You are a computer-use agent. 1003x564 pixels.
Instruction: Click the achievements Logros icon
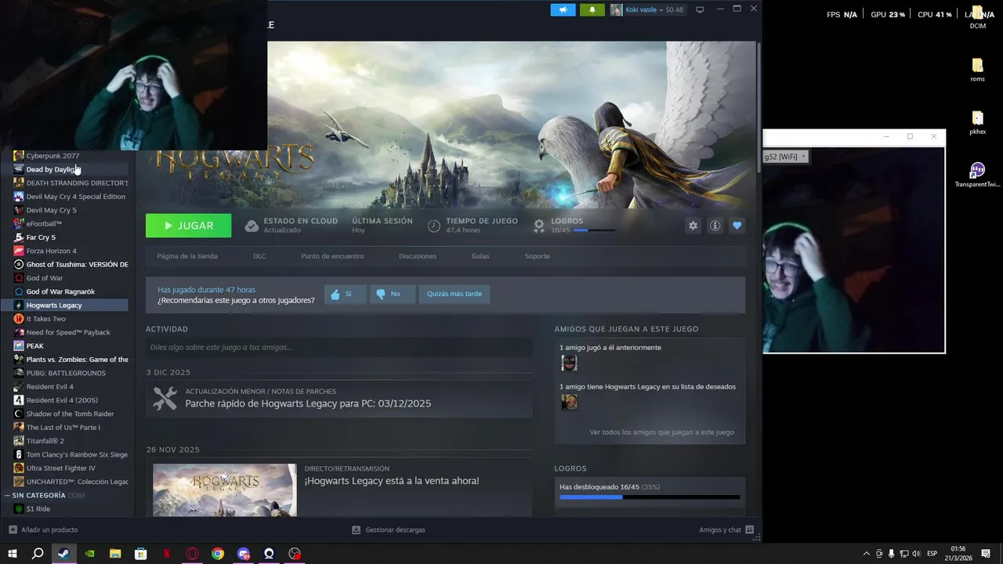point(539,226)
